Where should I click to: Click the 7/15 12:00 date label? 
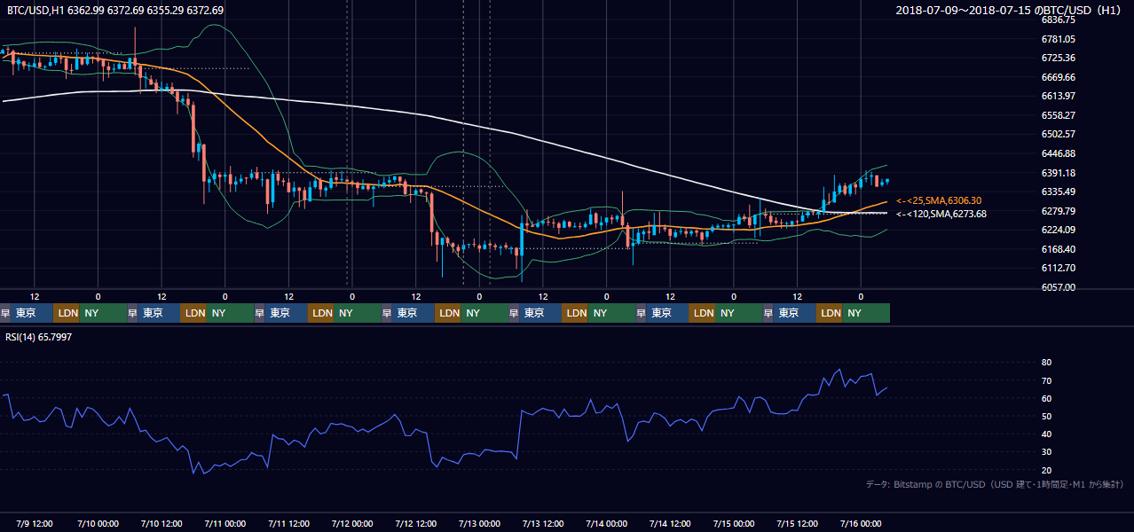(798, 523)
